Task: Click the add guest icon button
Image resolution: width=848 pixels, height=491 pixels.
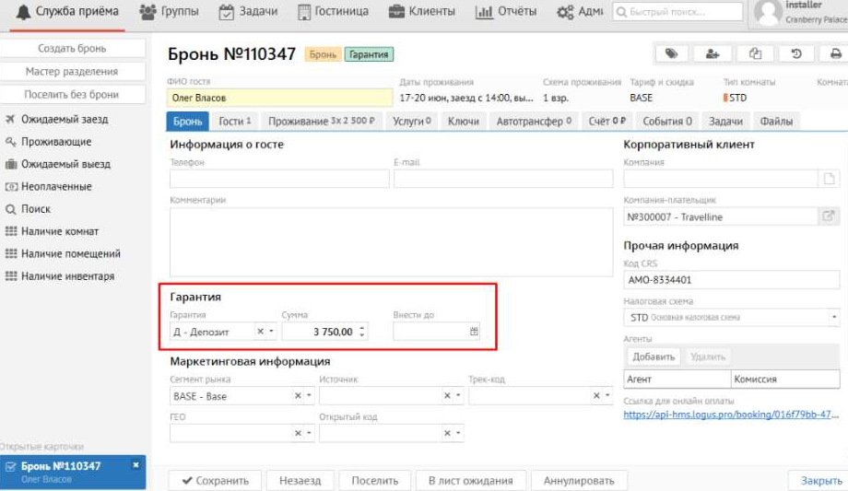Action: 713,54
